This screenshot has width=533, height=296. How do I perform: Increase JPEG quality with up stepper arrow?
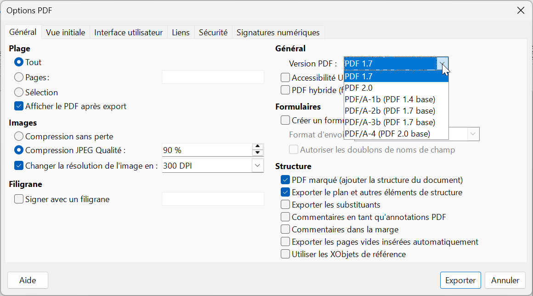(258, 147)
